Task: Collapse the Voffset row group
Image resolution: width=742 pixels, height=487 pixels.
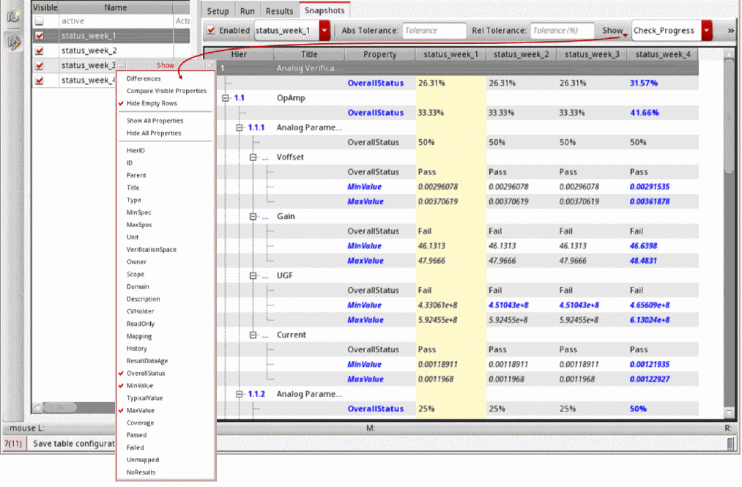Action: click(254, 157)
